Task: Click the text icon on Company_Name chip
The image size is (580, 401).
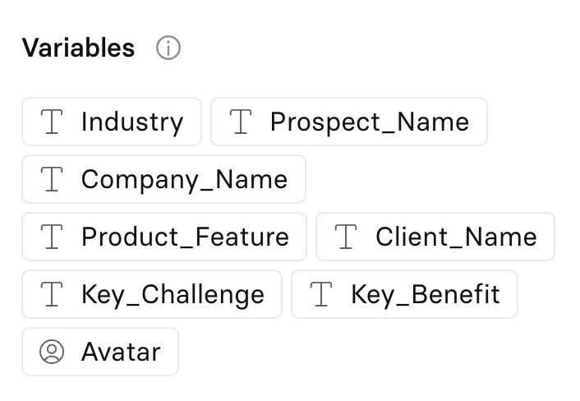Action: click(52, 179)
